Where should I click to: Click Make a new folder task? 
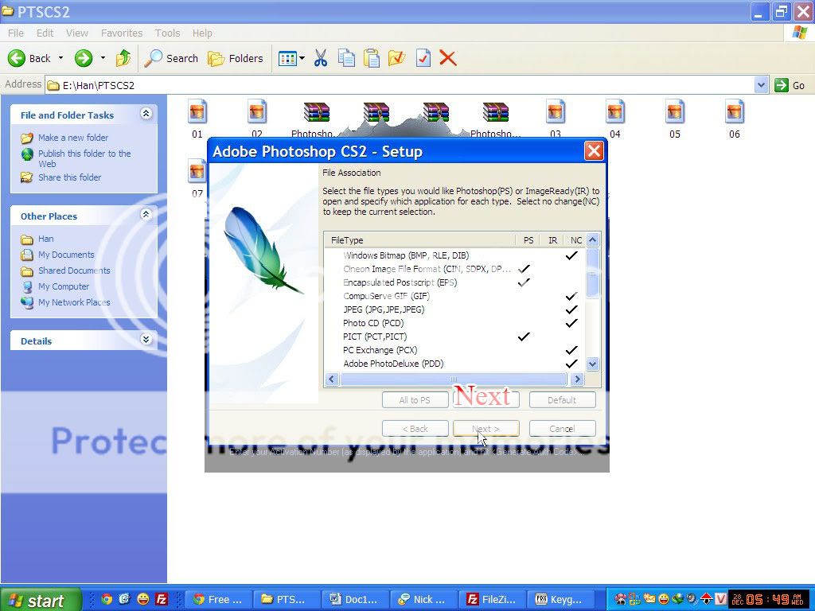[x=72, y=138]
